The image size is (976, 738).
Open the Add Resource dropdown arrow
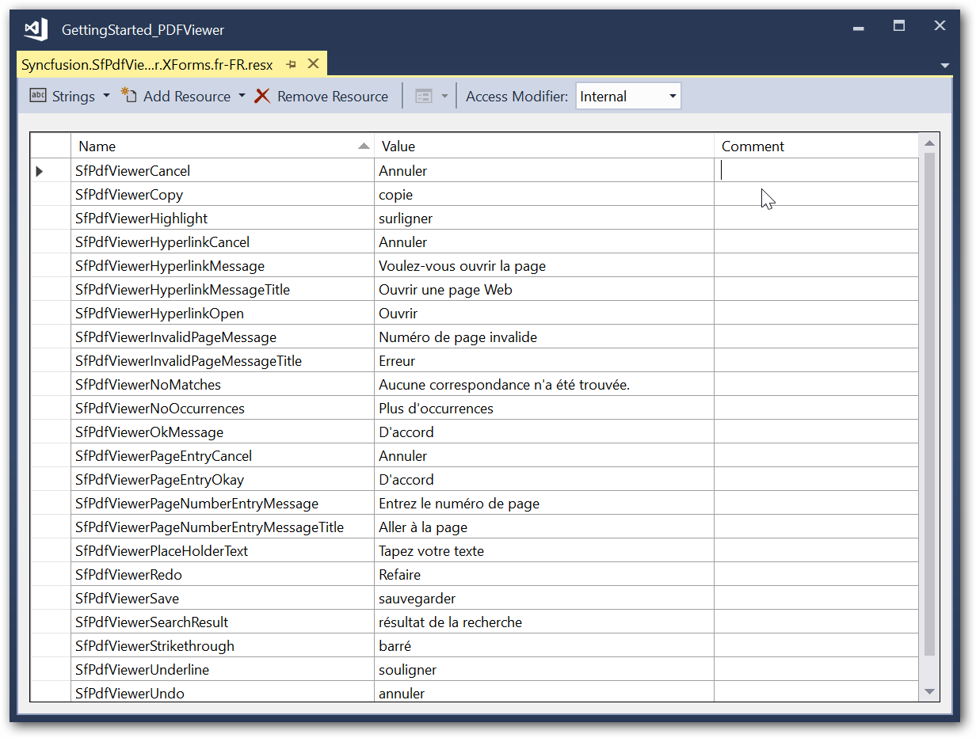[x=242, y=96]
